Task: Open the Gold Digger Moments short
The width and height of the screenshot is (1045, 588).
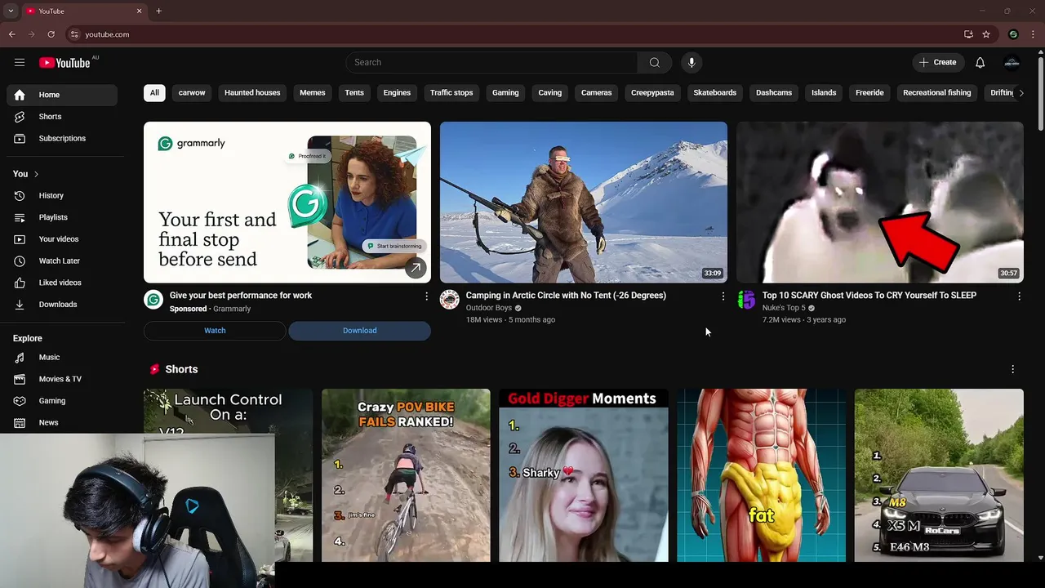Action: click(584, 475)
